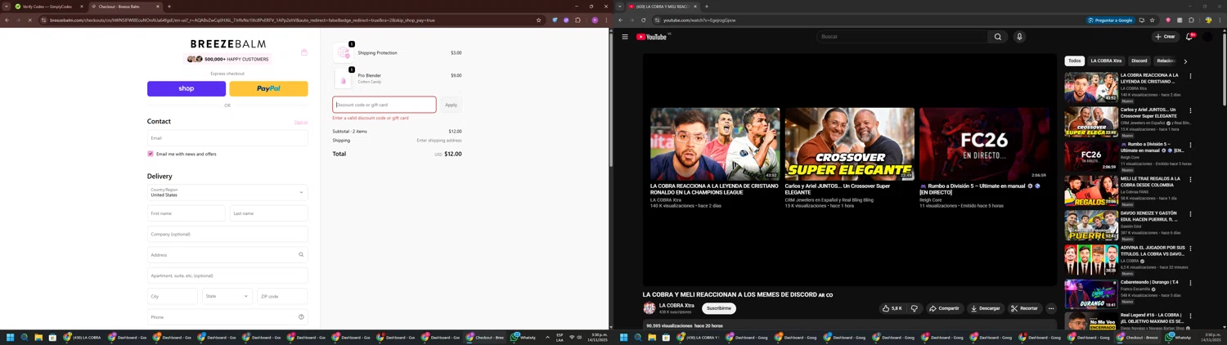Image resolution: width=1227 pixels, height=345 pixels.
Task: Expand the tab search arrow in the Breeze Balm window
Action: click(7, 7)
